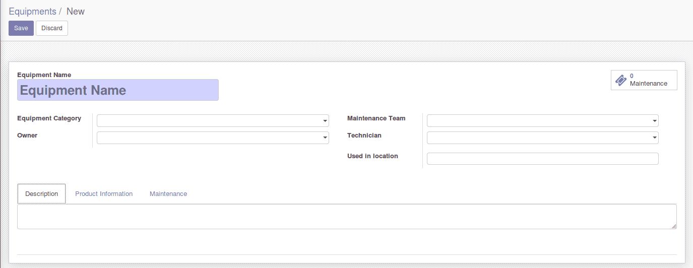Click inside the description text area
The image size is (693, 268).
click(347, 217)
